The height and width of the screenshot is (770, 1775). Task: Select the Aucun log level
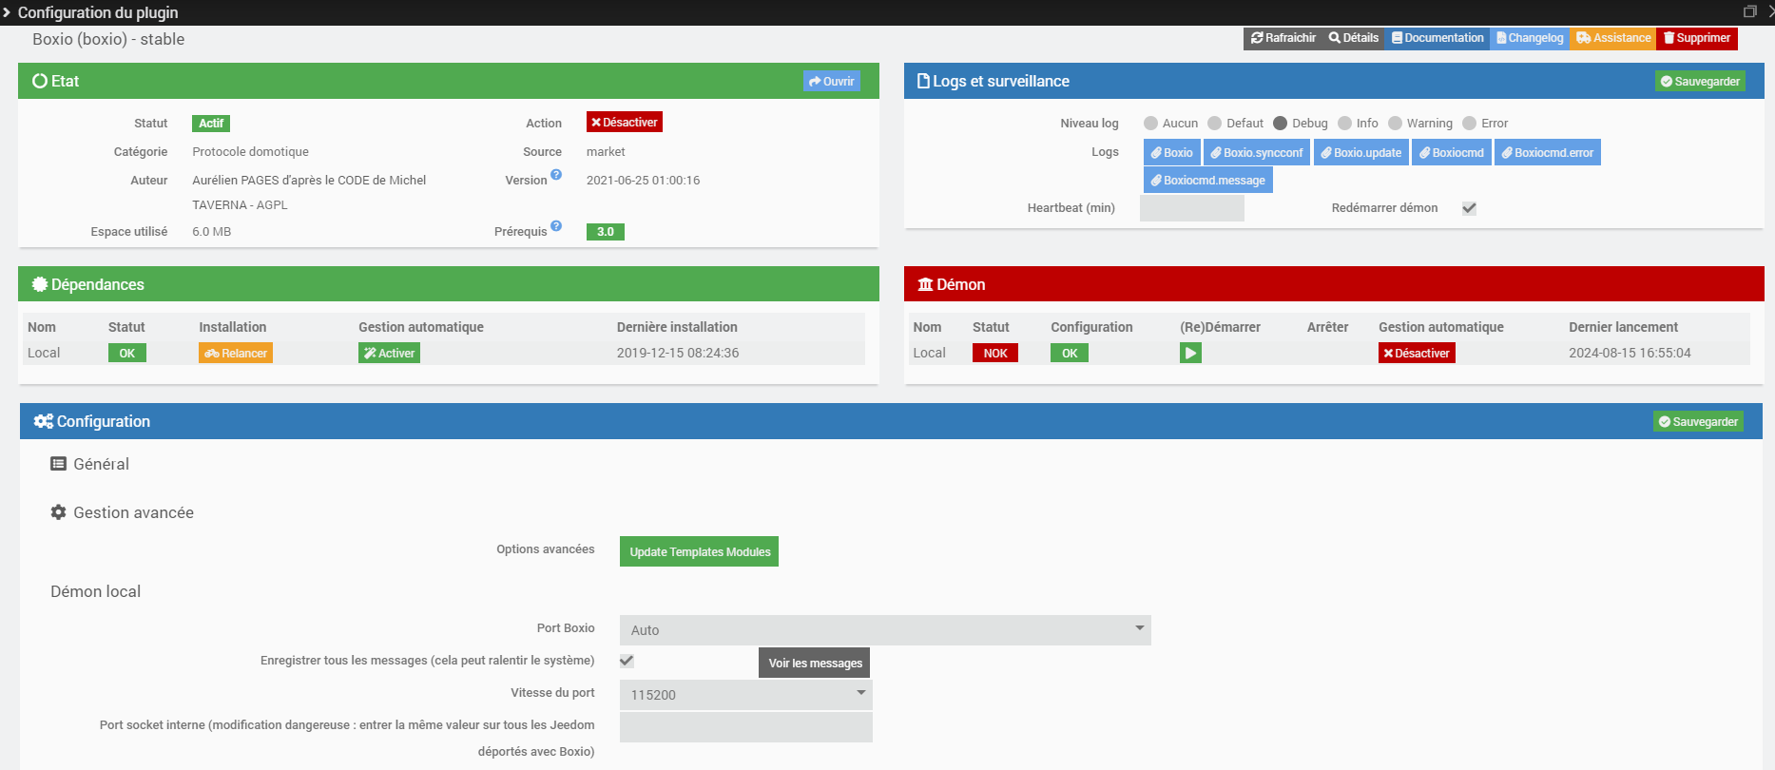coord(1150,124)
